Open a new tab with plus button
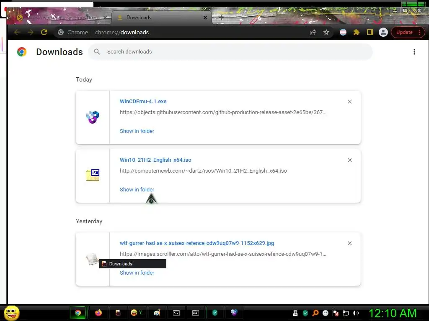The width and height of the screenshot is (429, 321). [x=221, y=18]
